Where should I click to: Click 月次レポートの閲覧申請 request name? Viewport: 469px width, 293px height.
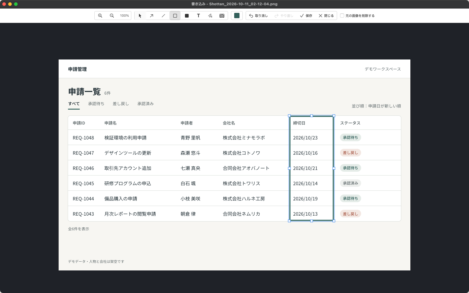(130, 214)
